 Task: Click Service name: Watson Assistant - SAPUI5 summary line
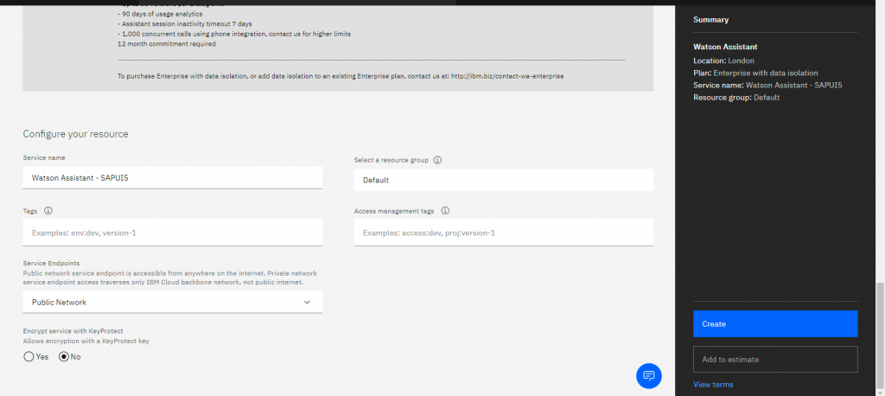click(x=767, y=86)
